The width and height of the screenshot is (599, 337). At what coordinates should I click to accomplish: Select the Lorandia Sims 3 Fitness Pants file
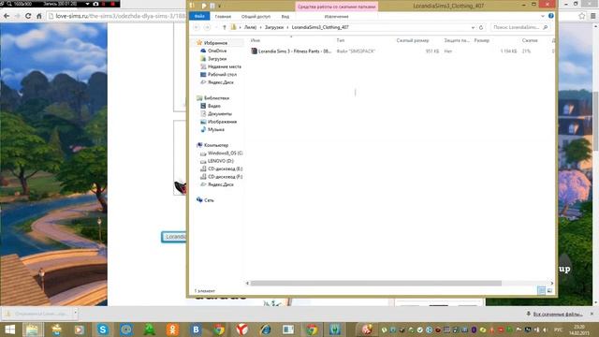294,51
